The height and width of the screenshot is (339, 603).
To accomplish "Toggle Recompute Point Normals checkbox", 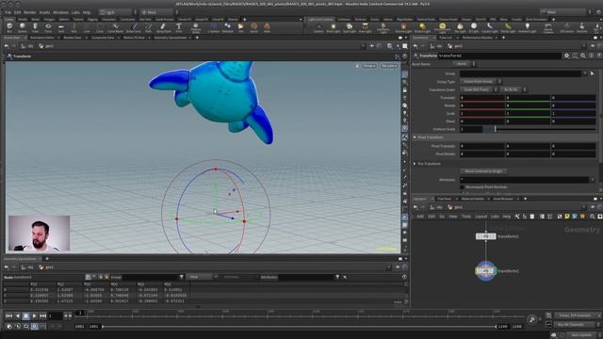I will click(463, 187).
